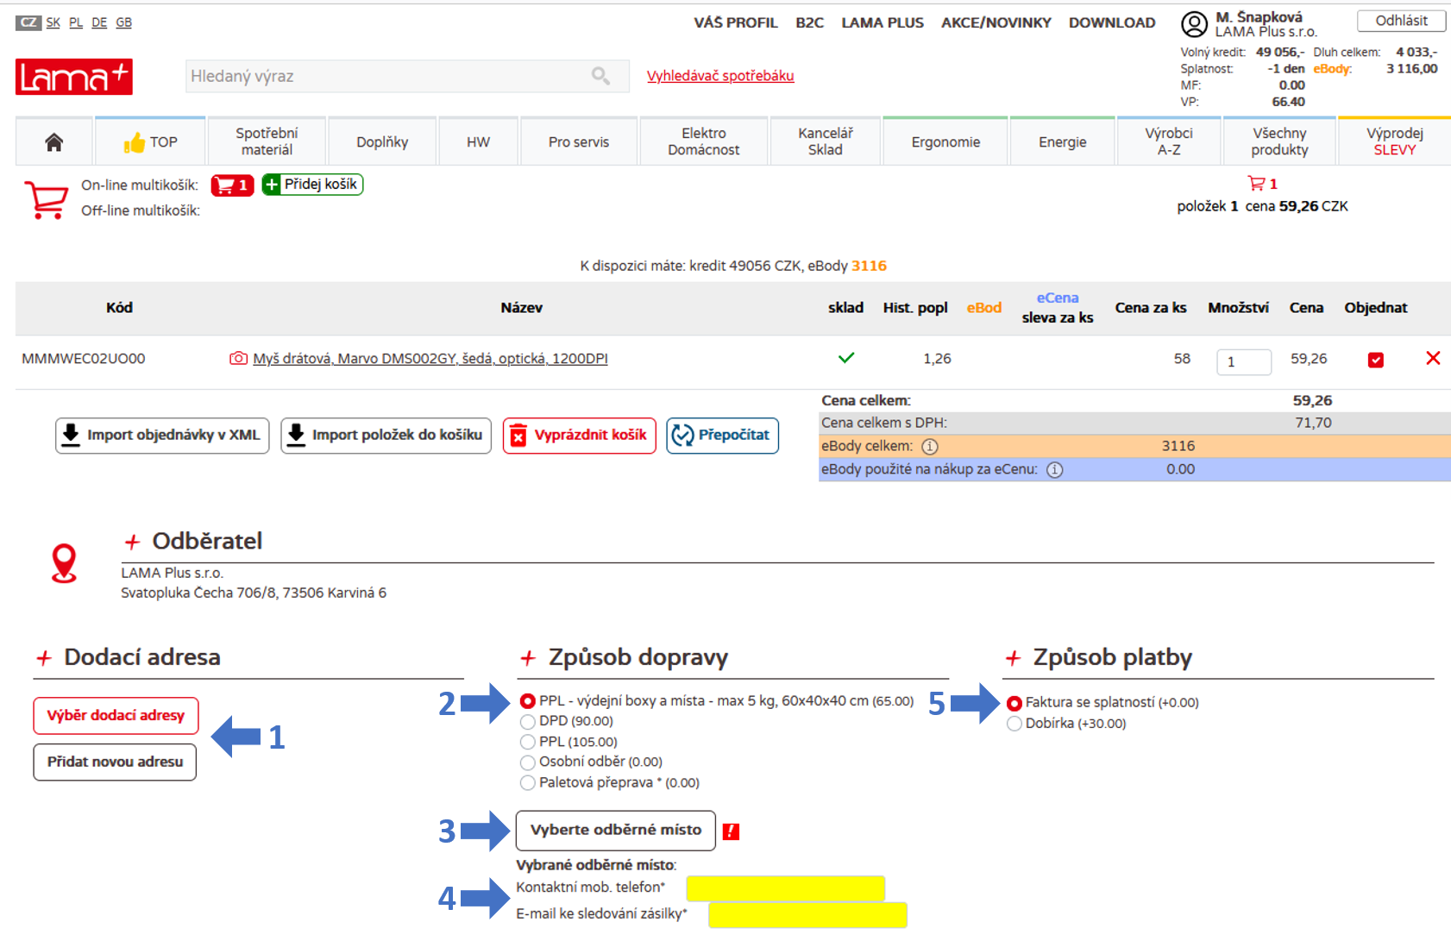
Task: Expand the Dodací adresa section plus
Action: click(44, 658)
